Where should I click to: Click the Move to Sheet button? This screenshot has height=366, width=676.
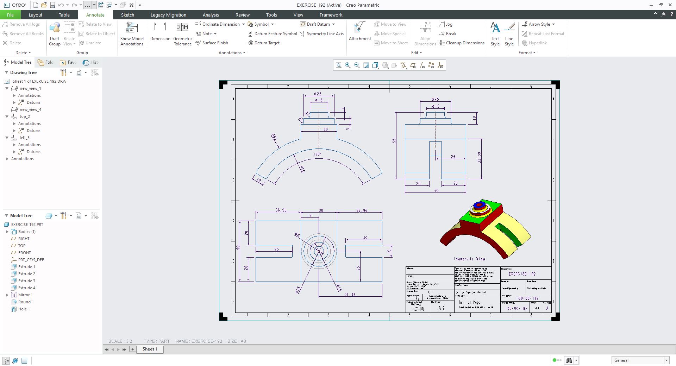click(x=391, y=43)
